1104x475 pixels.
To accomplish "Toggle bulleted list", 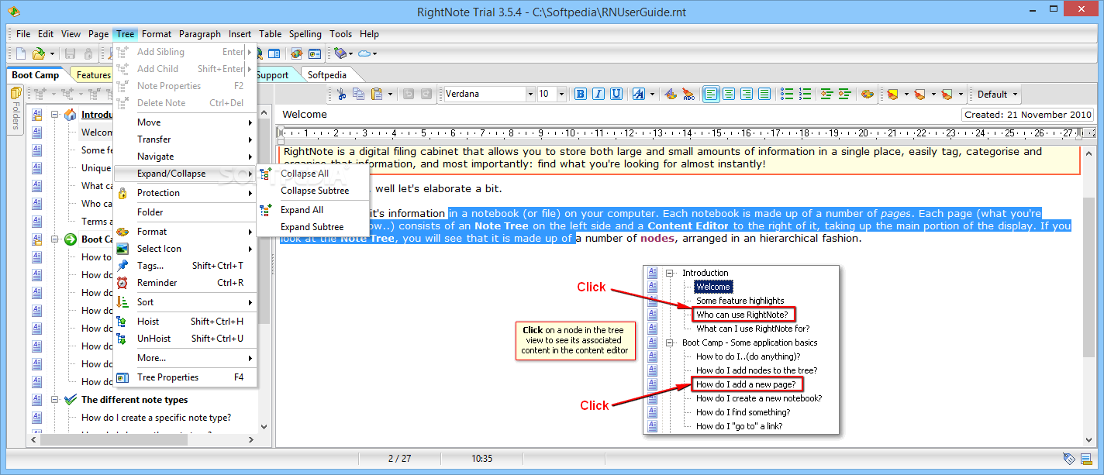I will tap(787, 94).
